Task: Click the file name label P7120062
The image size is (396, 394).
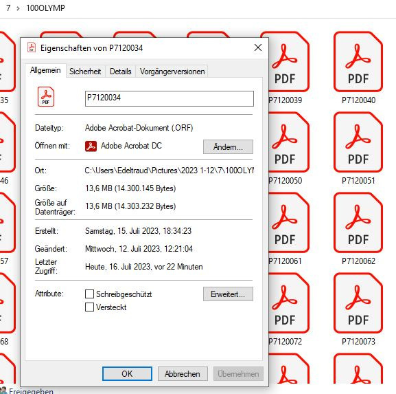Action: pyautogui.click(x=358, y=261)
